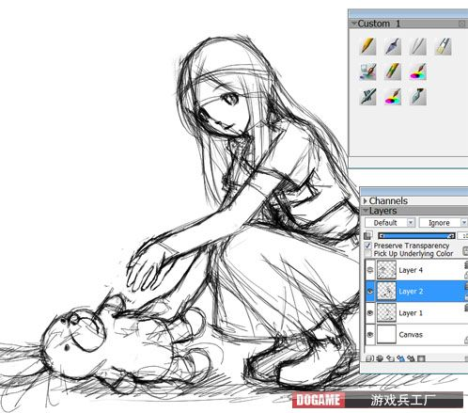Select the yellow pencil brush in Custom palette
Viewport: 468px width, 413px height.
tap(367, 46)
